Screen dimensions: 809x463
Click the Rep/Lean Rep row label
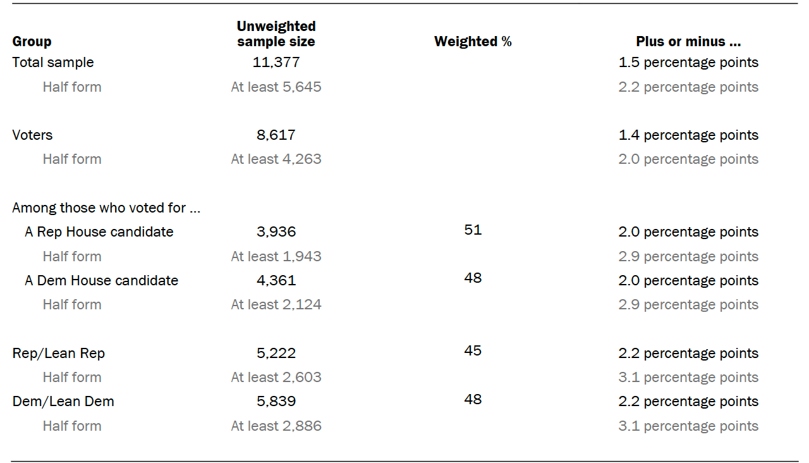(x=59, y=354)
